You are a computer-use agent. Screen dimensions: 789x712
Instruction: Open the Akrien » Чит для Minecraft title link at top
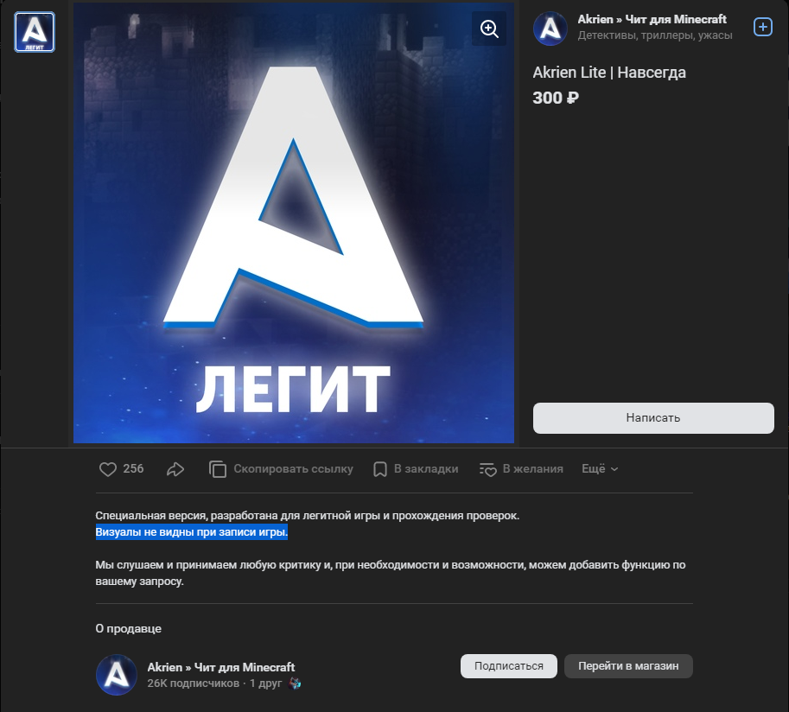[652, 19]
